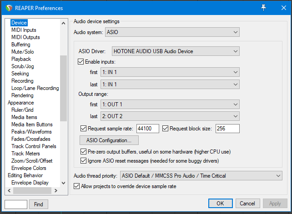Open Audio thread priority dropdown

click(x=201, y=176)
